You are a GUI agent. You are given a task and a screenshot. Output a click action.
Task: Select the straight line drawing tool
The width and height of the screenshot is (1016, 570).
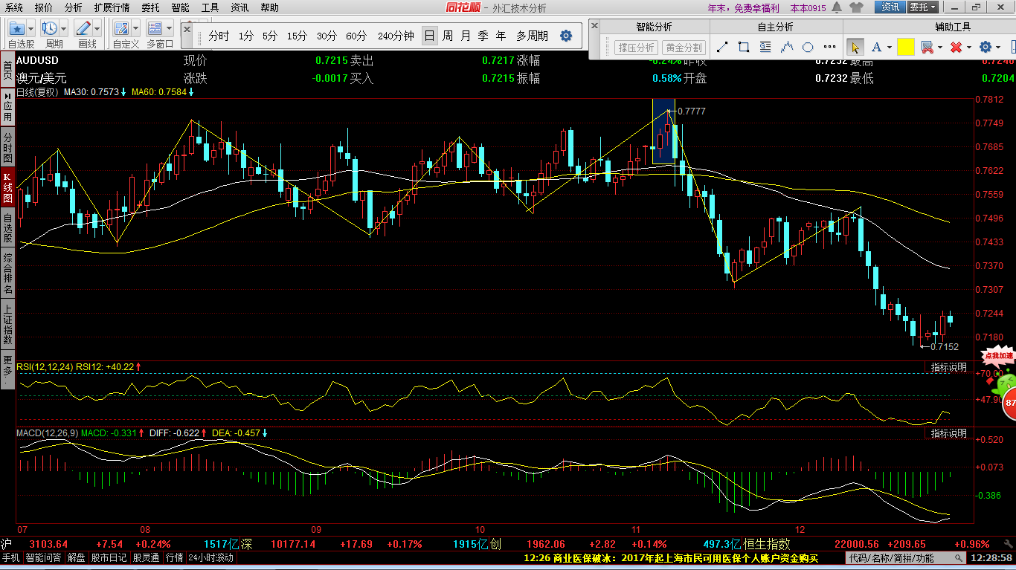pyautogui.click(x=722, y=47)
